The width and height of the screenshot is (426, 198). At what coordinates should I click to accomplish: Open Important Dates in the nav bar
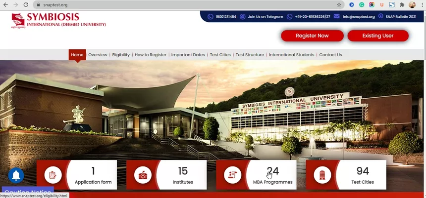click(x=188, y=55)
